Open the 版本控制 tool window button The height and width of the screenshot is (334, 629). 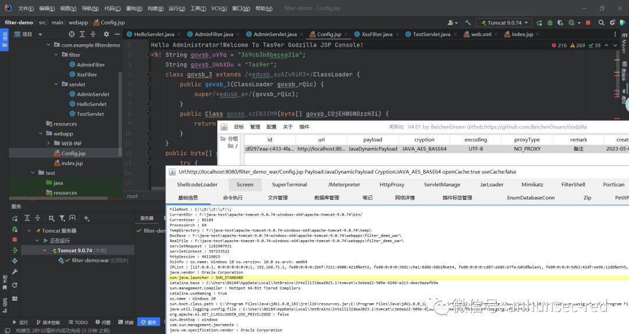point(48,322)
